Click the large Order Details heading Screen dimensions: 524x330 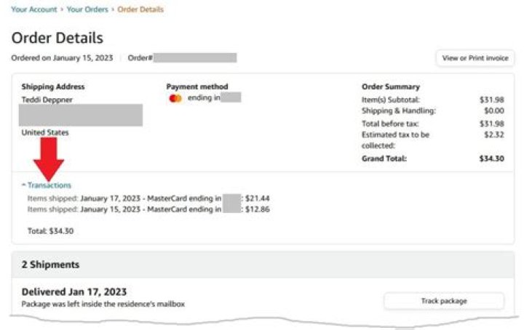click(57, 38)
